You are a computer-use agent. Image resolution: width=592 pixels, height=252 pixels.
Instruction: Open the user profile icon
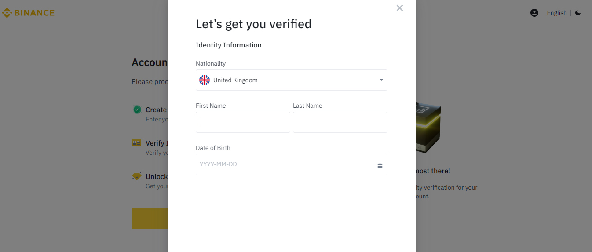point(534,13)
